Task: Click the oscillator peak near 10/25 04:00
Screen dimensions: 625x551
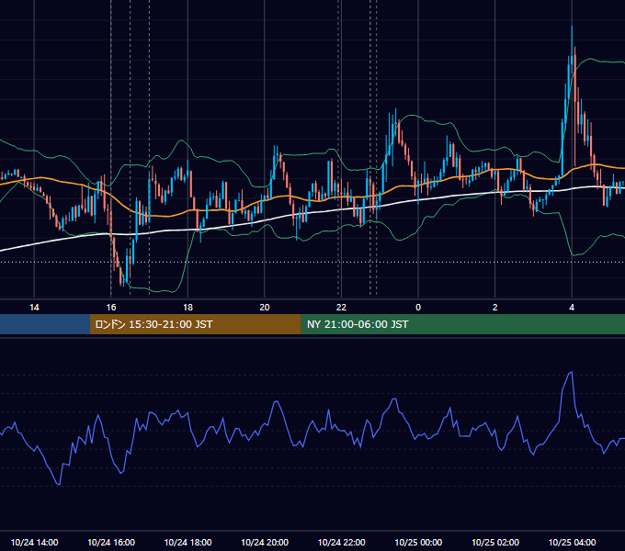Action: click(x=572, y=372)
